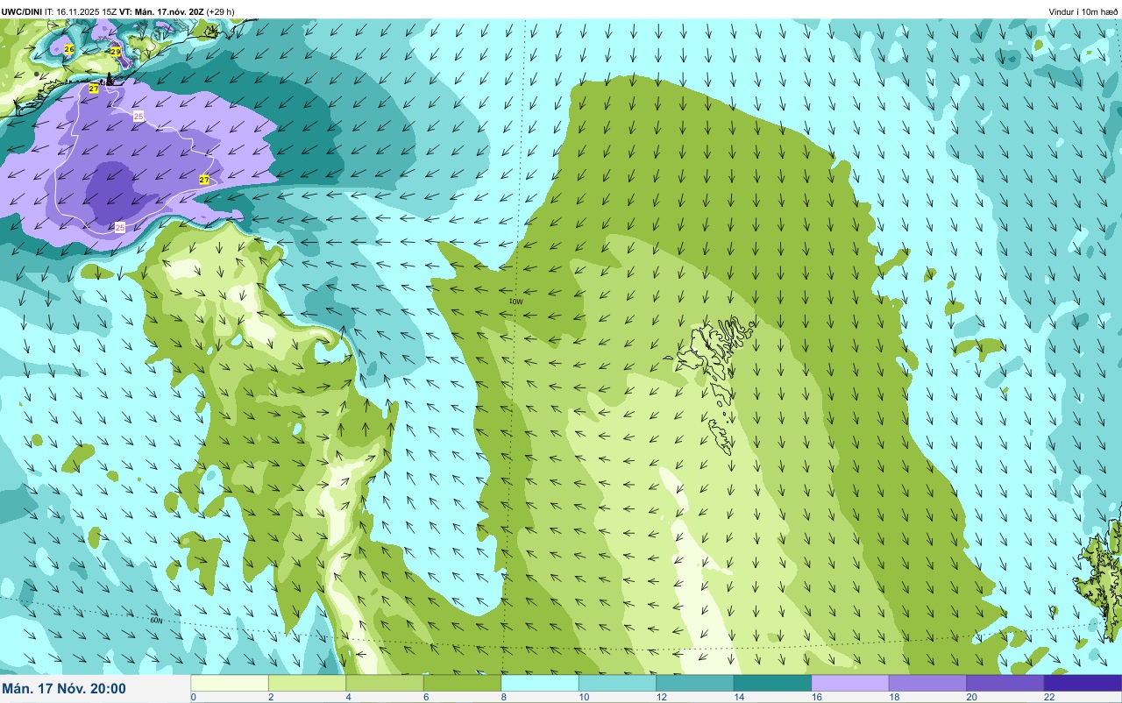Click the yellow '29' wind maximum label

pyautogui.click(x=115, y=53)
